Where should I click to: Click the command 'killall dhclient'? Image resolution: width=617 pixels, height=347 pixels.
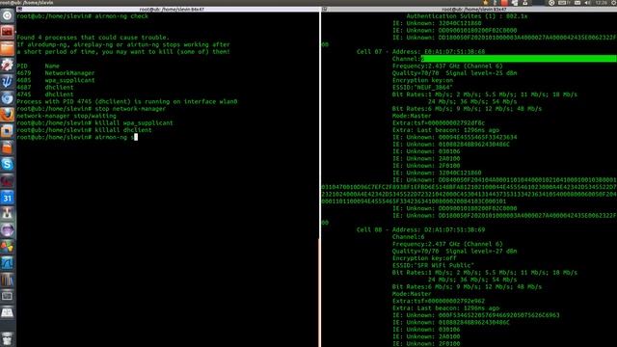point(123,130)
